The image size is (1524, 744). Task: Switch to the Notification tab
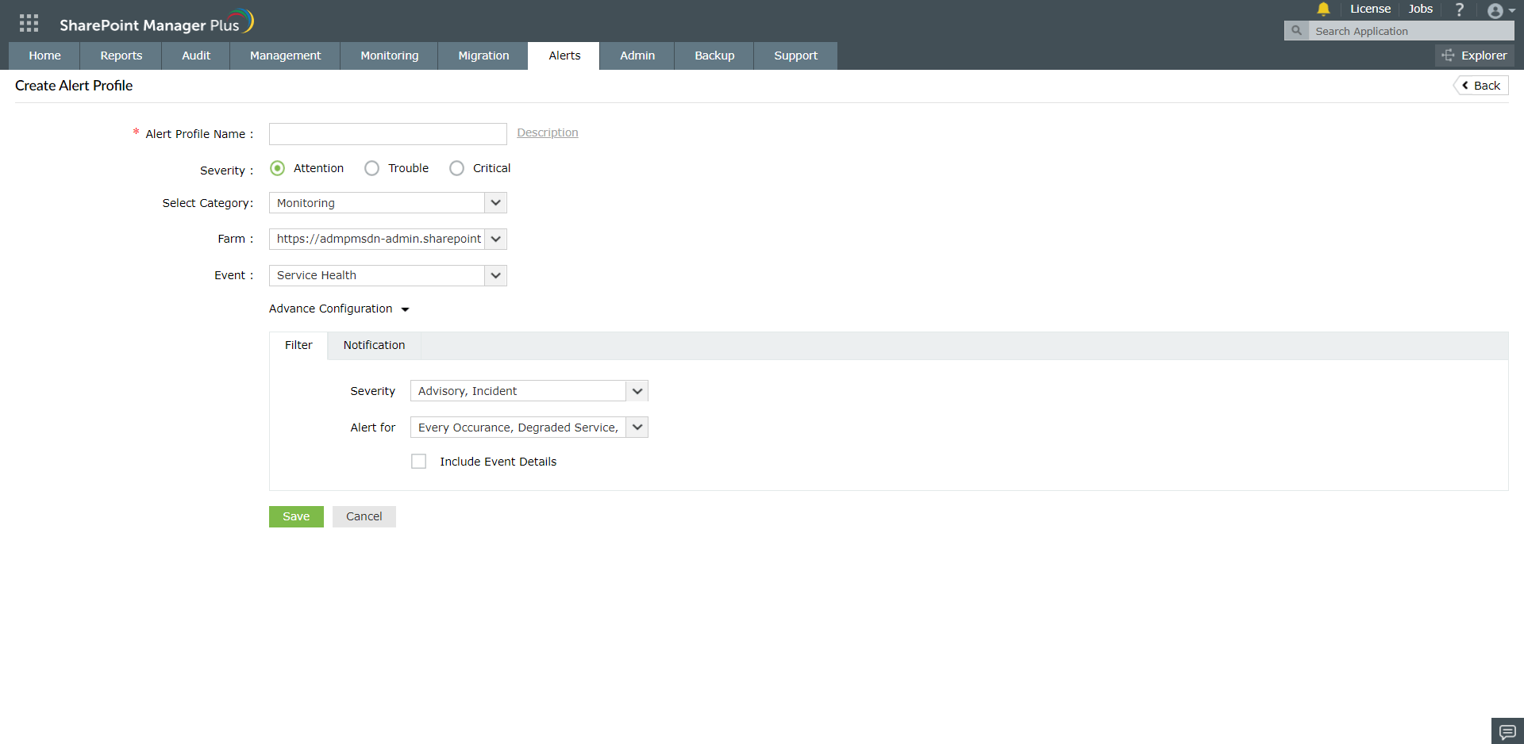pos(374,345)
